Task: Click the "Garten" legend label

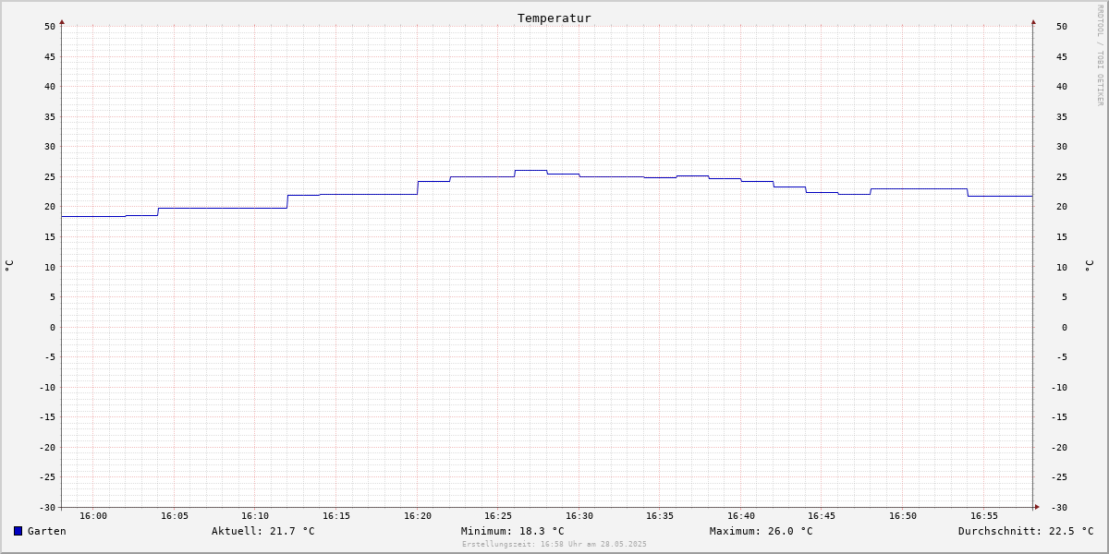Action: coord(47,531)
